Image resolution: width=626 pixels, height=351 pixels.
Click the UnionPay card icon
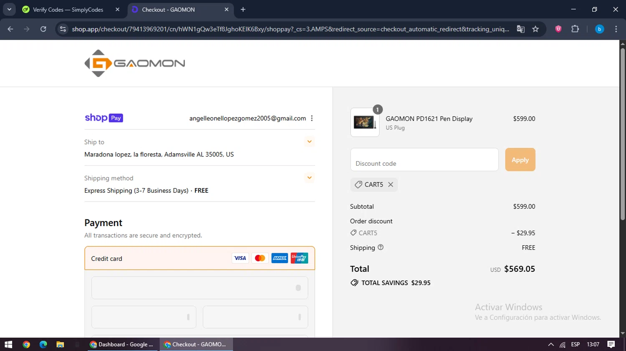coord(299,258)
